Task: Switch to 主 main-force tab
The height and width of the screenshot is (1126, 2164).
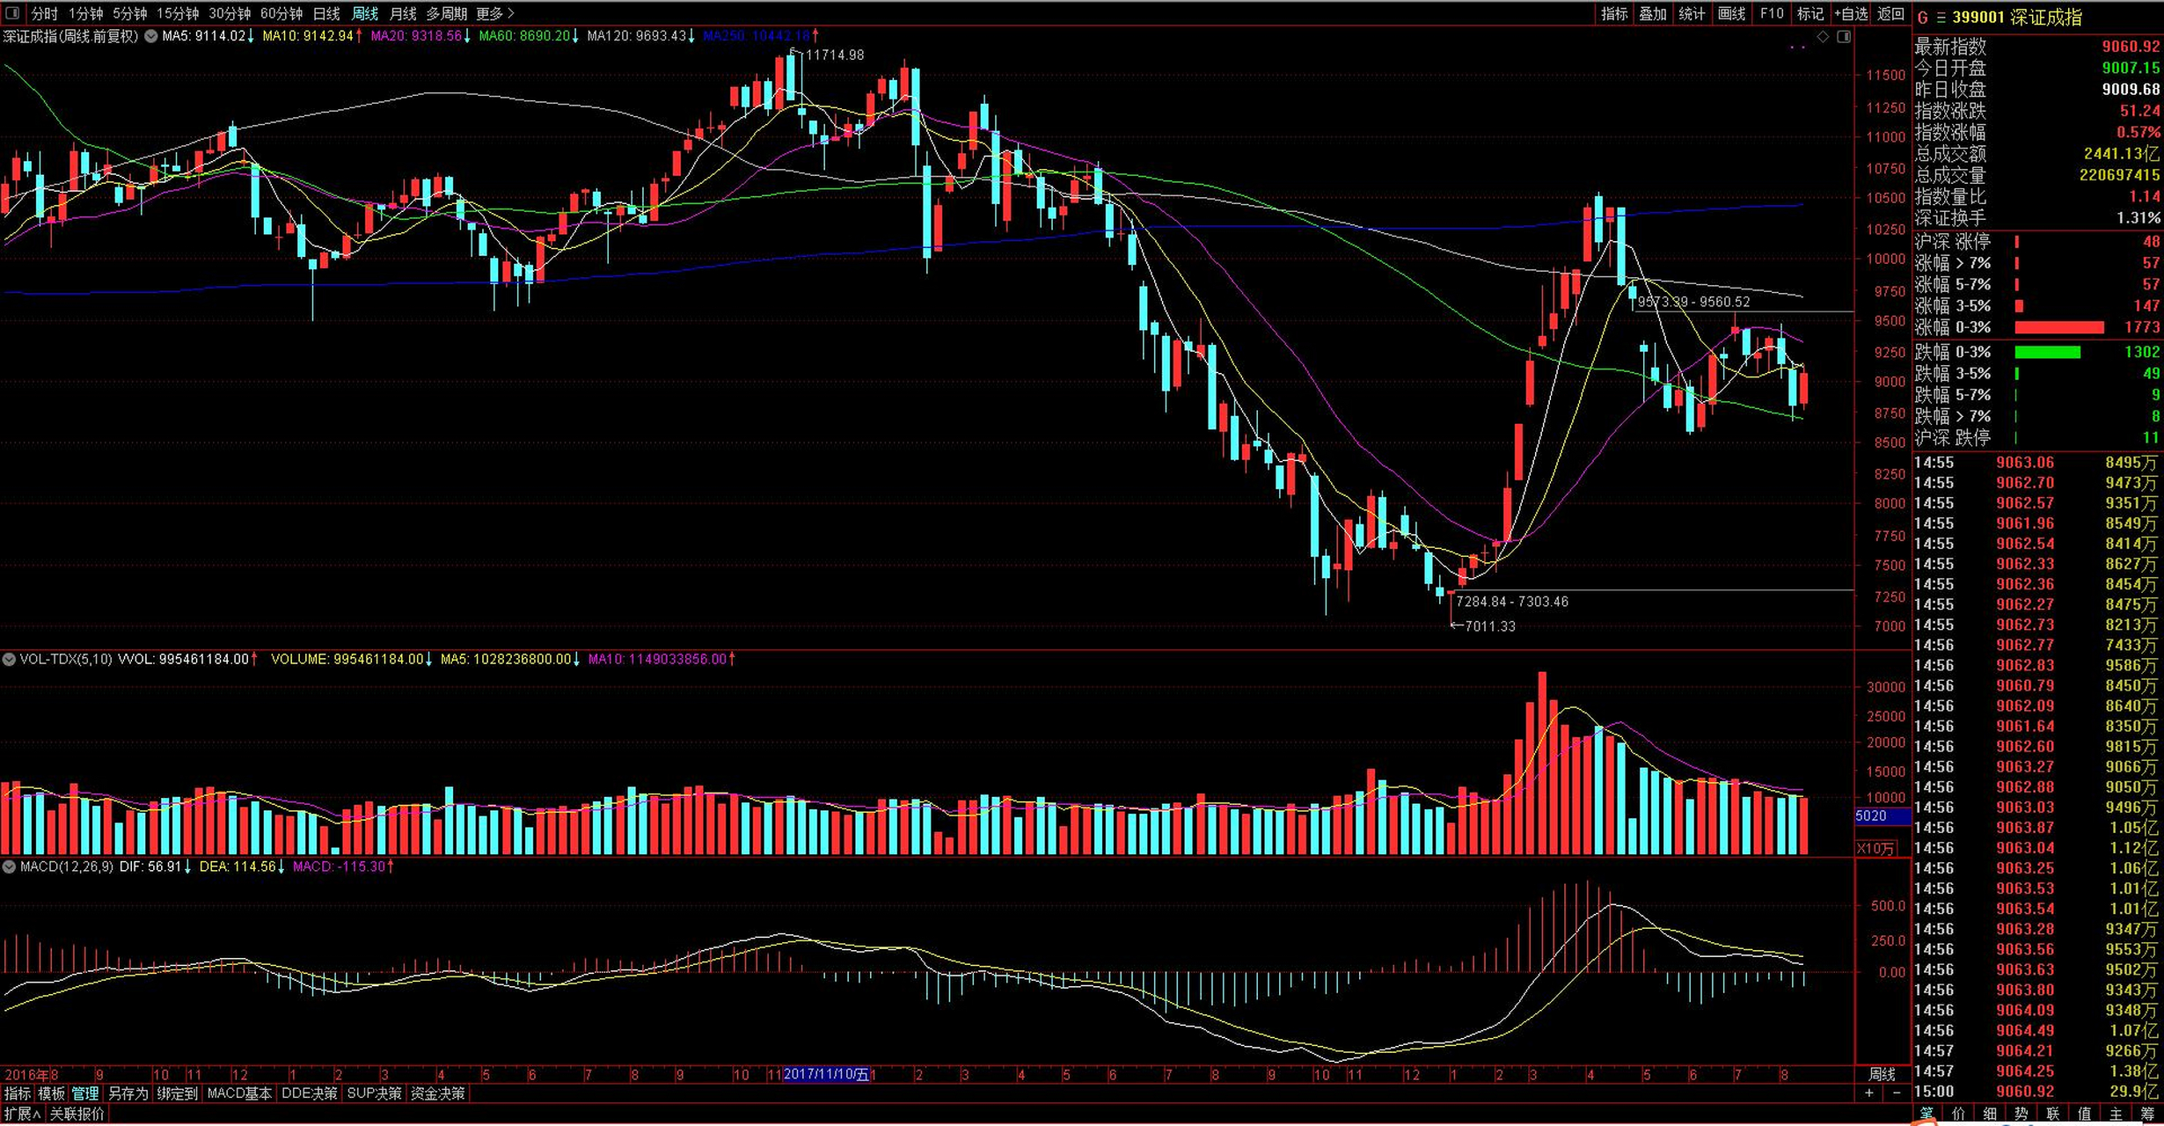Action: [2116, 1115]
